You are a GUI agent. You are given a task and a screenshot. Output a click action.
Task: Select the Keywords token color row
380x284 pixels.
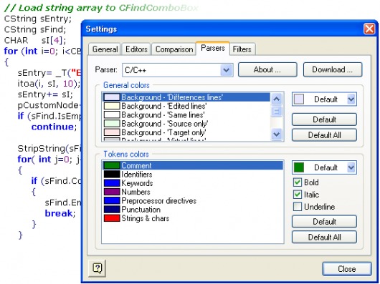[193, 183]
